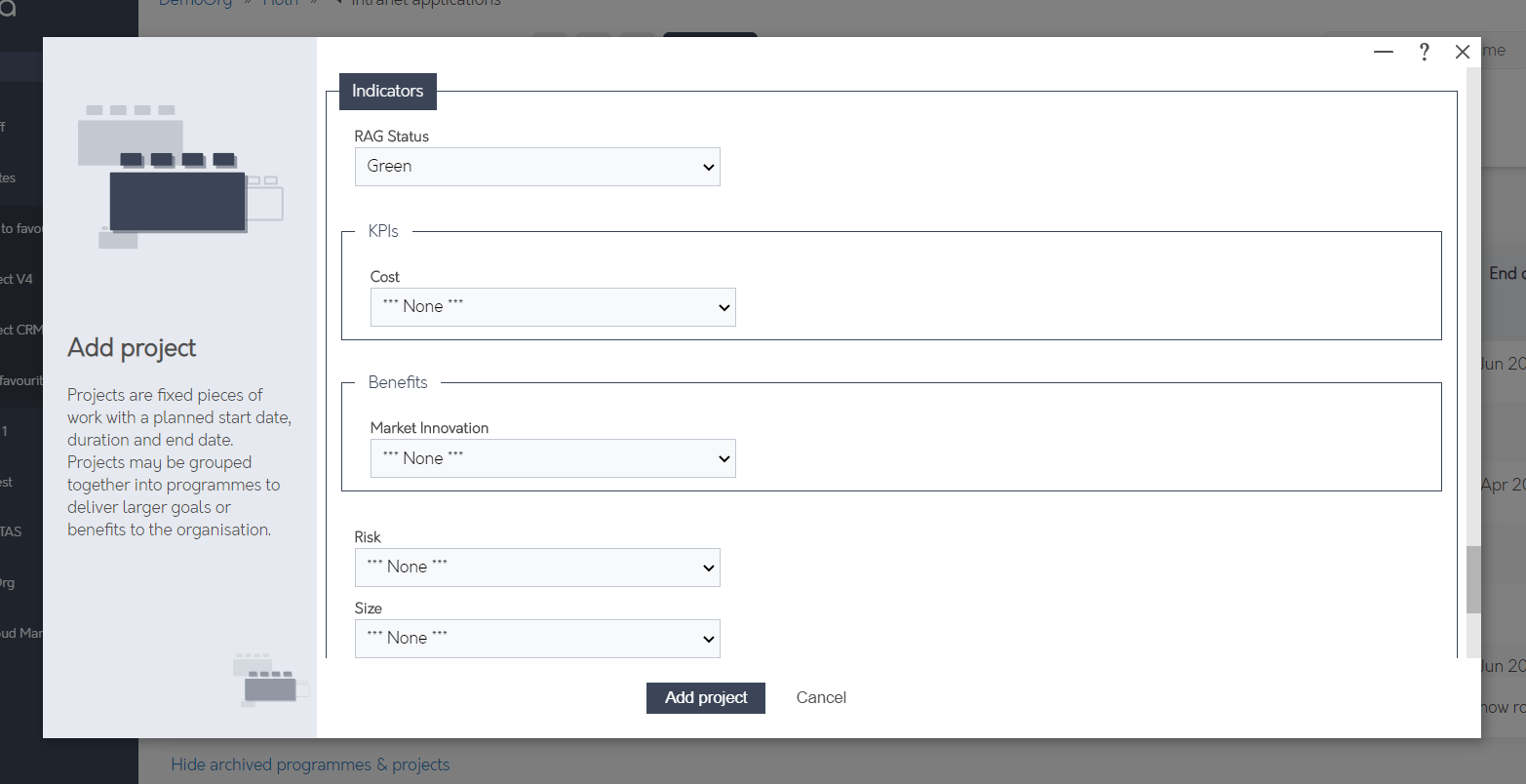
Task: Cancel the Add project dialog
Action: (820, 697)
